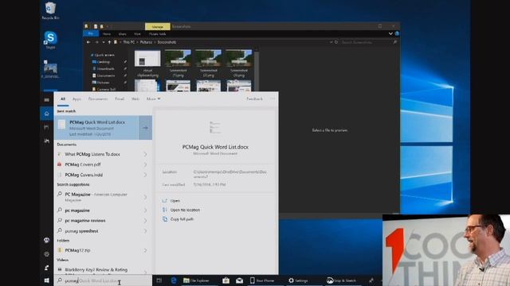The image size is (510, 286).
Task: Click the Home icon in search sidebar
Action: click(x=47, y=114)
